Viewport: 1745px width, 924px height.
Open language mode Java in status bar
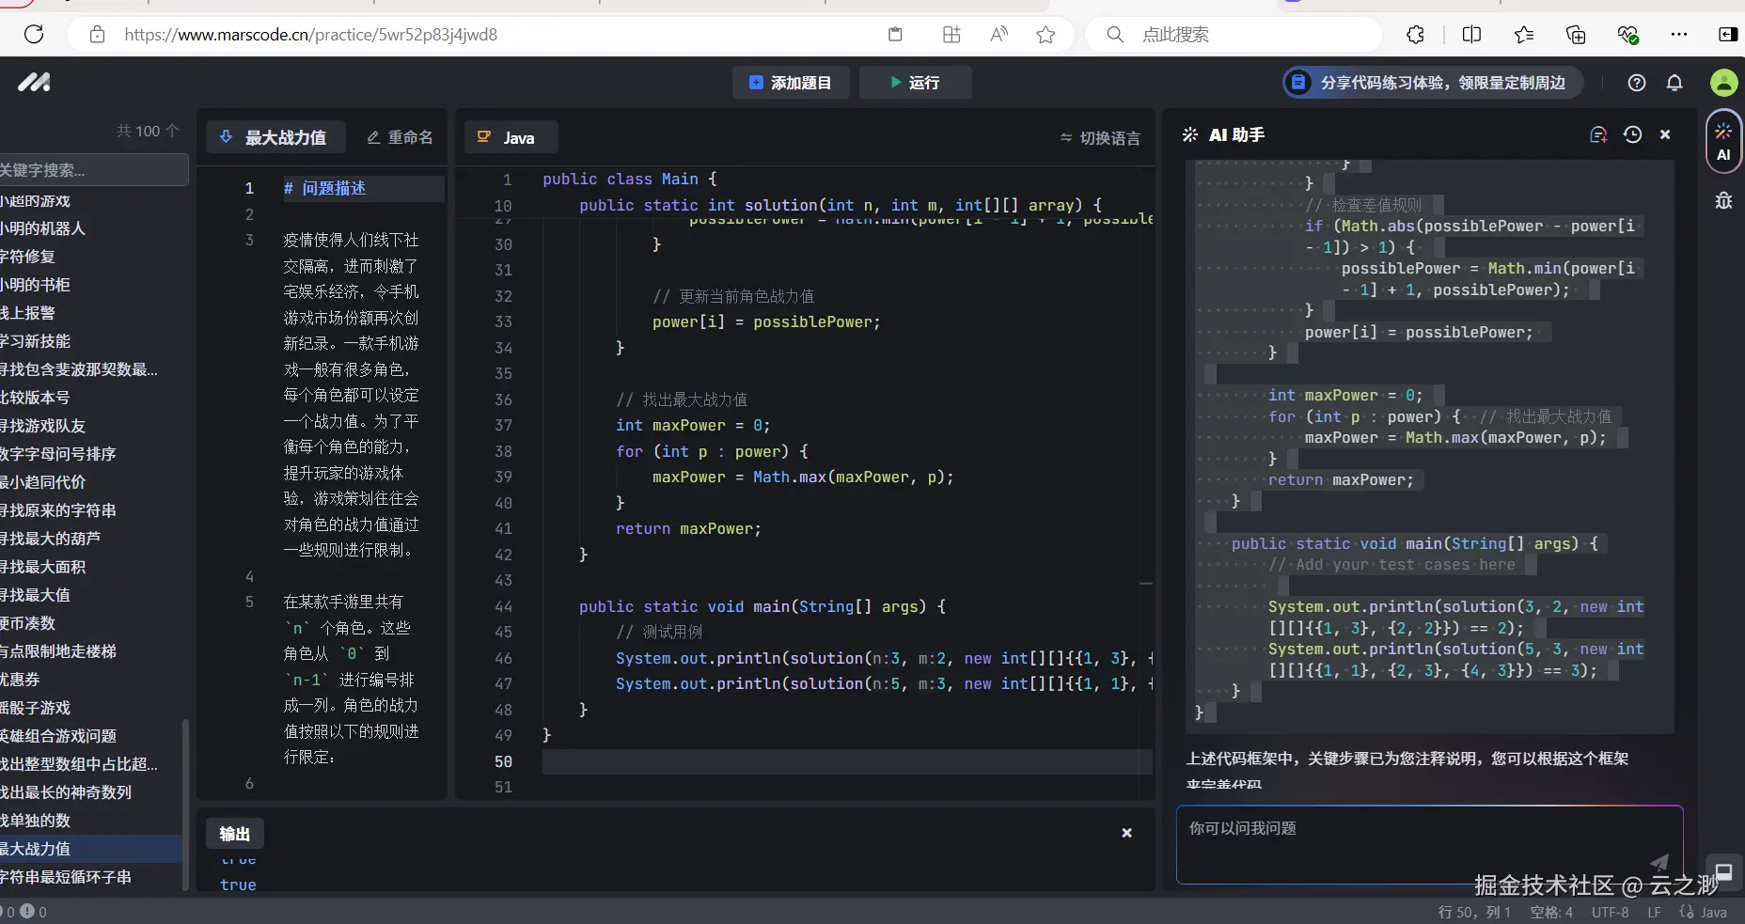point(1704,913)
